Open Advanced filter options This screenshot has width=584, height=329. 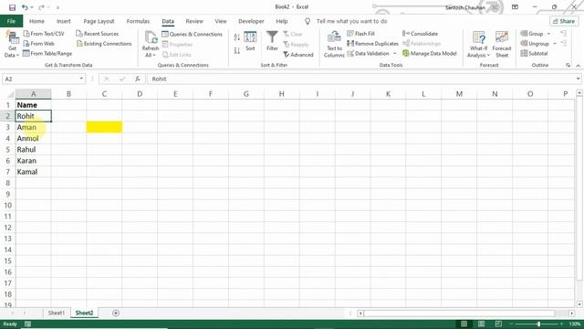[298, 55]
